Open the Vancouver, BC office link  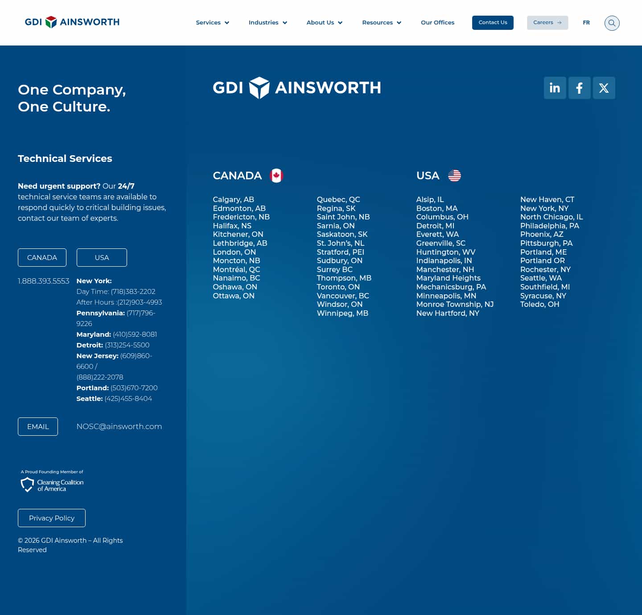(343, 296)
